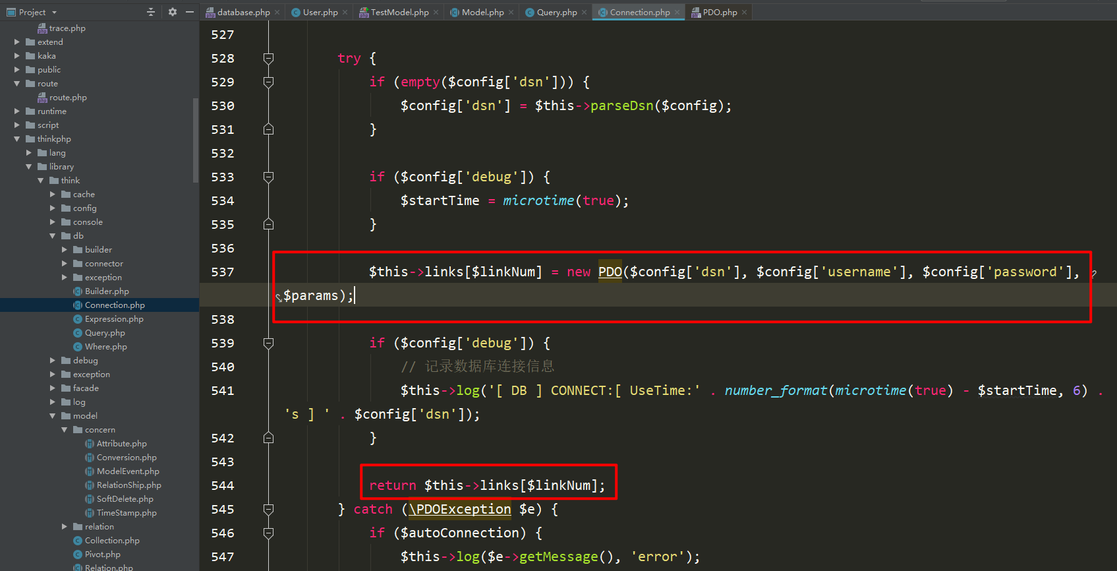The height and width of the screenshot is (571, 1117).
Task: Click the collapse all icon in Project panel
Action: pyautogui.click(x=150, y=12)
